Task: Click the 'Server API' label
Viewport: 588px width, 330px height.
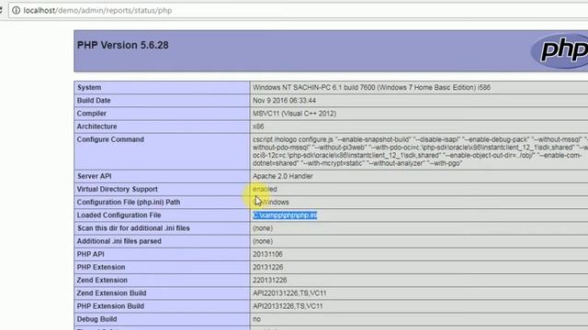Action: tap(94, 176)
